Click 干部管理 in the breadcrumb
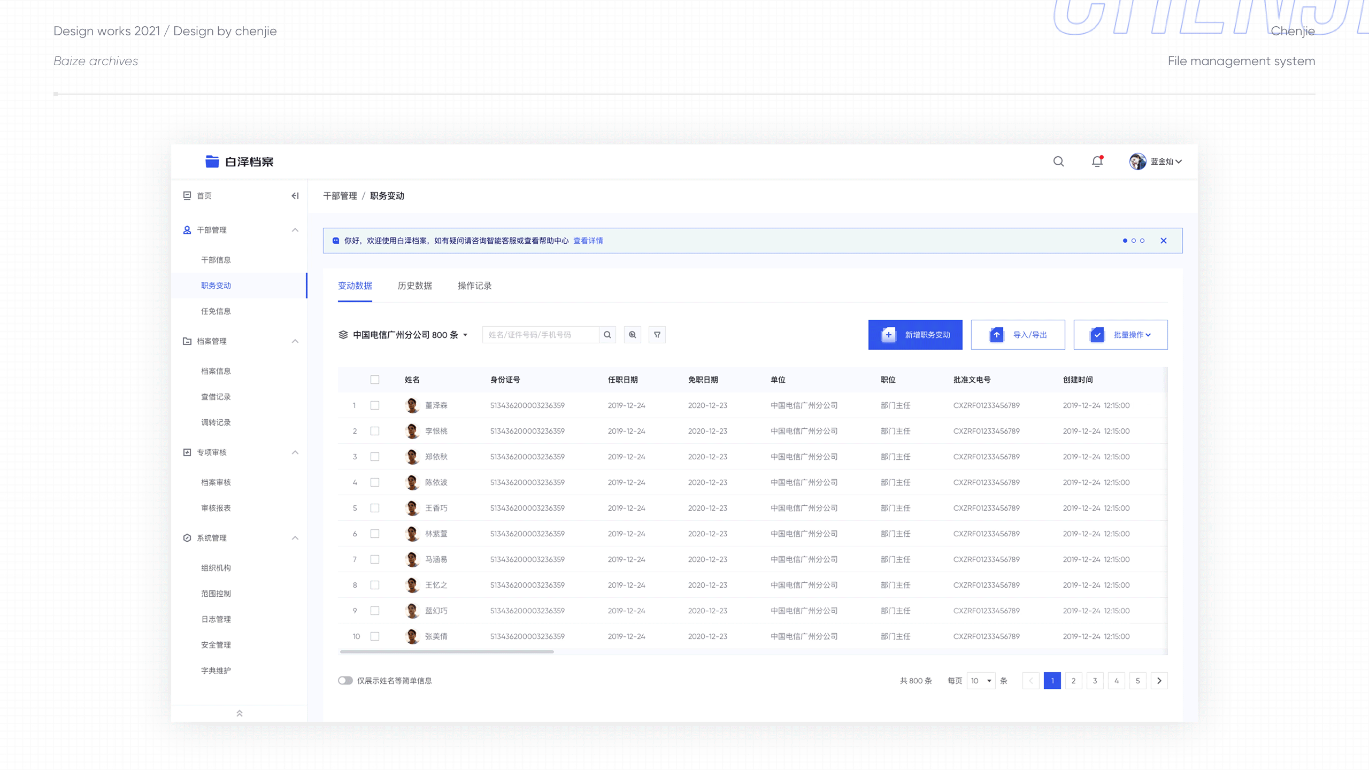This screenshot has height=770, width=1369. [340, 196]
